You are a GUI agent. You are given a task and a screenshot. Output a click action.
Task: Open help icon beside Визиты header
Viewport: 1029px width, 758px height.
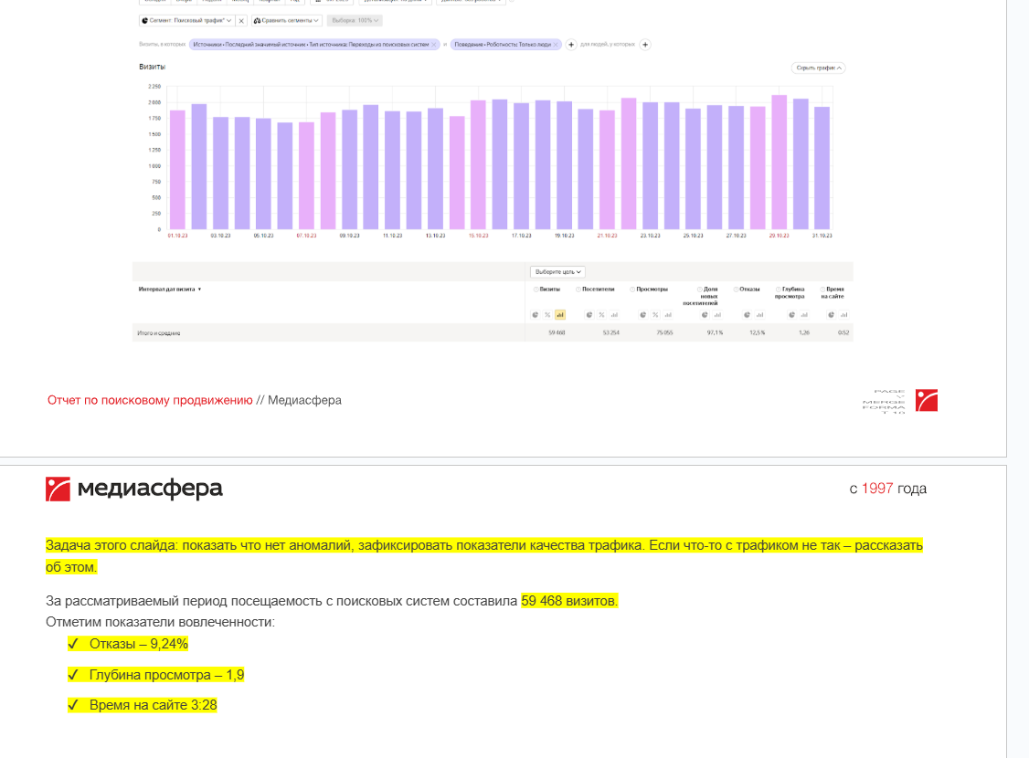pyautogui.click(x=536, y=290)
